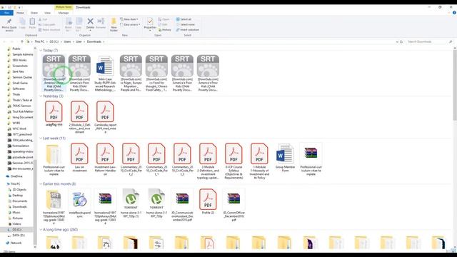Click the New folder icon

click(114, 21)
